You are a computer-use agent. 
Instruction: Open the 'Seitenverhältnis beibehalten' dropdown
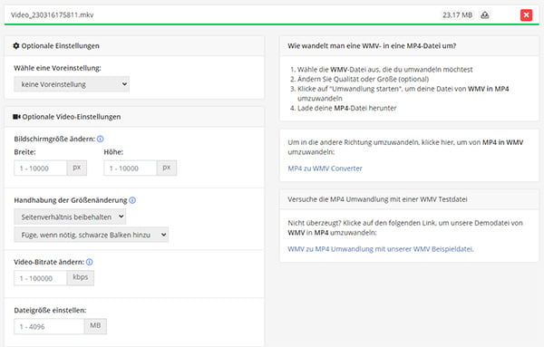tap(70, 217)
